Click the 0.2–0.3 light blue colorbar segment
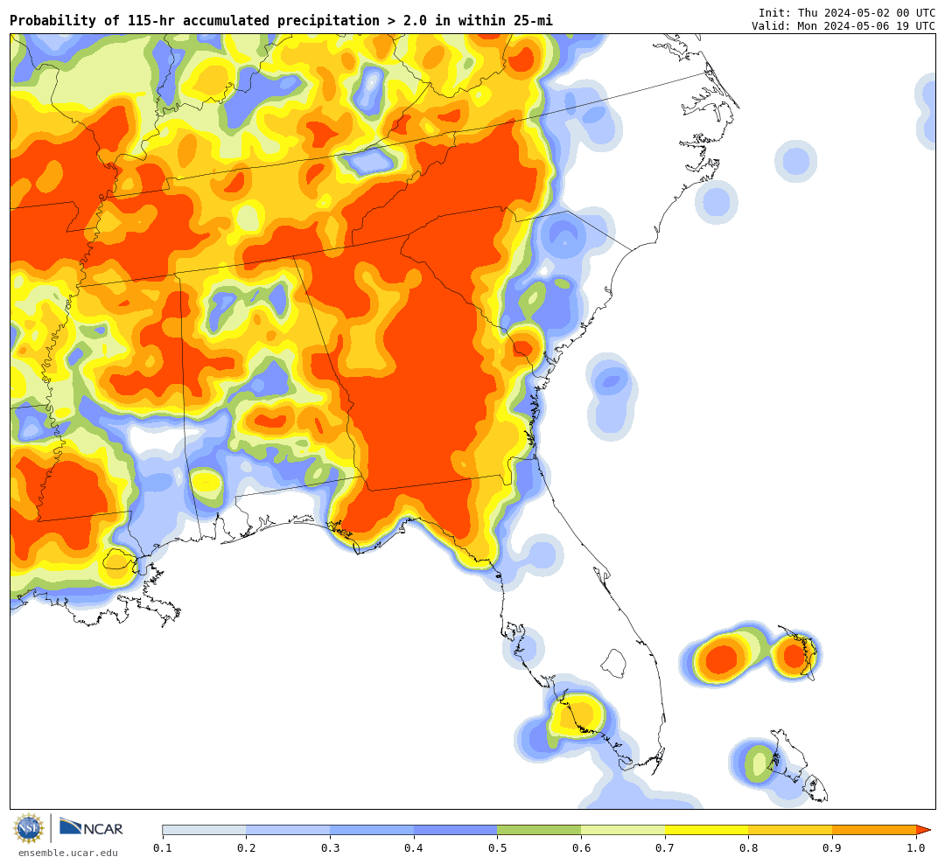The width and height of the screenshot is (945, 864). click(288, 830)
